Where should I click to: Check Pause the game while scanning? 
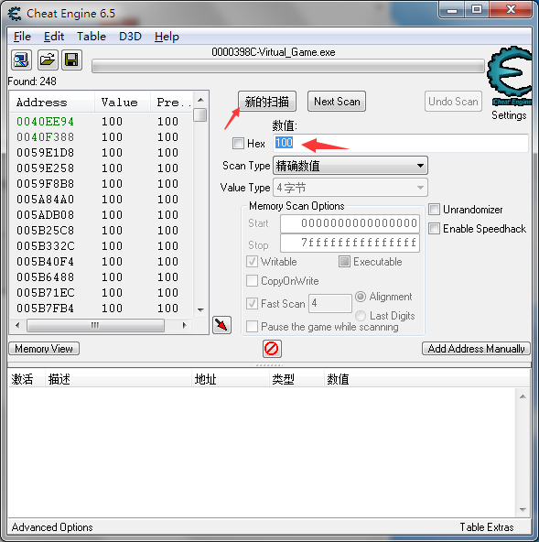tap(252, 326)
